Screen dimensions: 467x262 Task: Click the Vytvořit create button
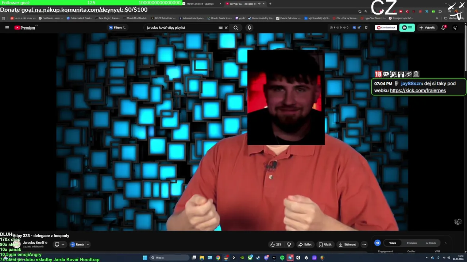click(427, 28)
